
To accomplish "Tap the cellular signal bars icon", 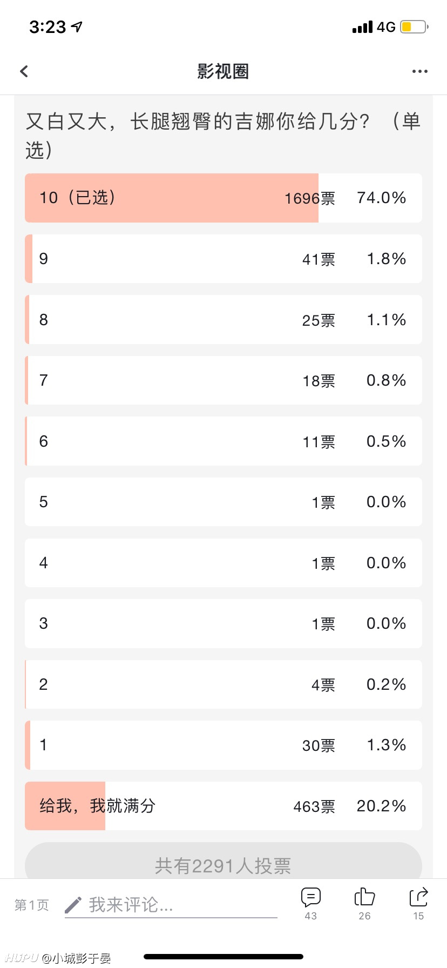I will point(362,27).
